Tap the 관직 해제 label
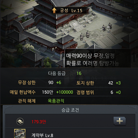138x138 pixels. click(x=27, y=101)
